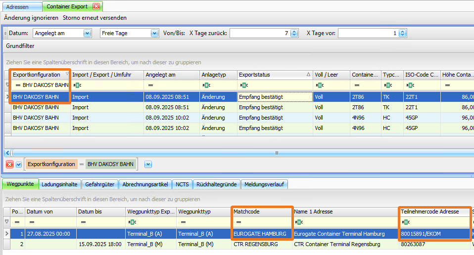This screenshot has height=255, width=474.
Task: Toggle the active filter checkbox
Action: pyautogui.click(x=19, y=164)
